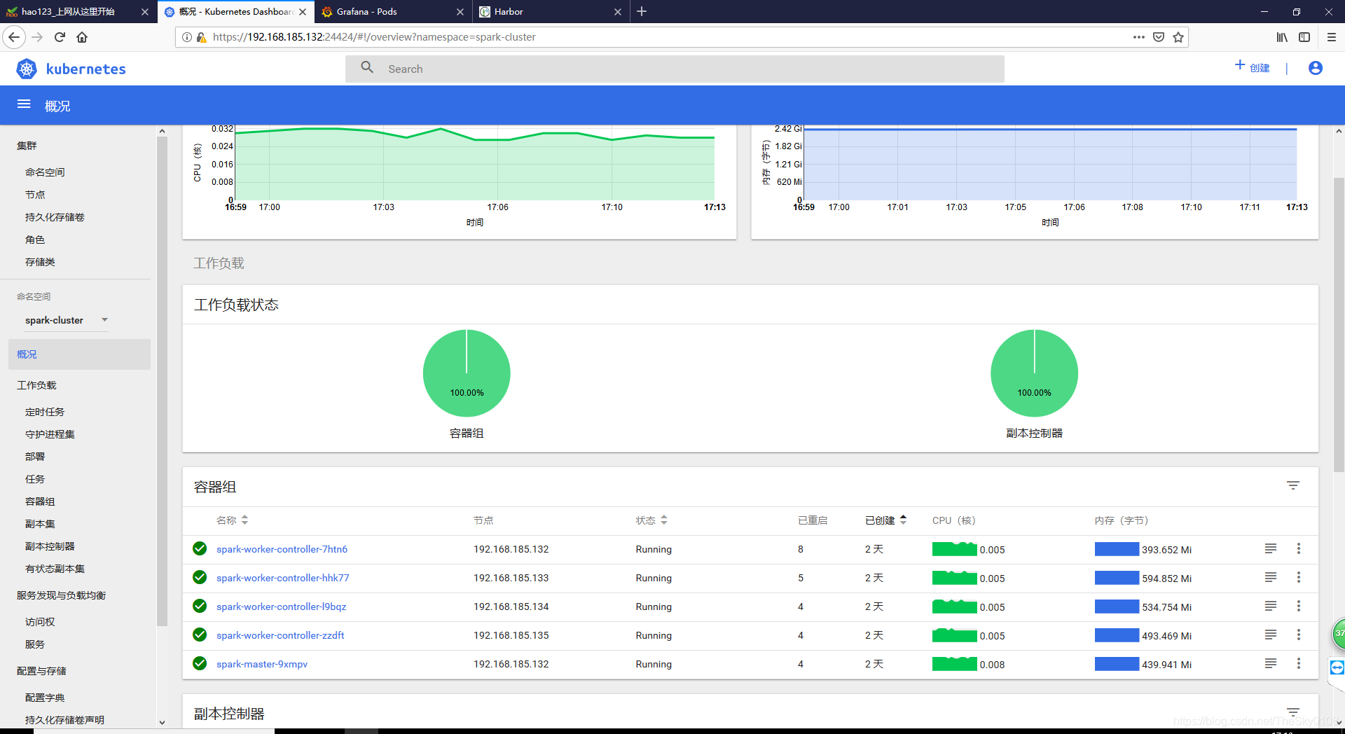The image size is (1345, 734).
Task: Open pod spark-worker-controller-l9bqz
Action: point(281,607)
